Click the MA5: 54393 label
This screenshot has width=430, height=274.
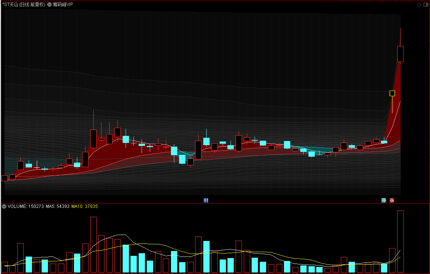[57, 206]
